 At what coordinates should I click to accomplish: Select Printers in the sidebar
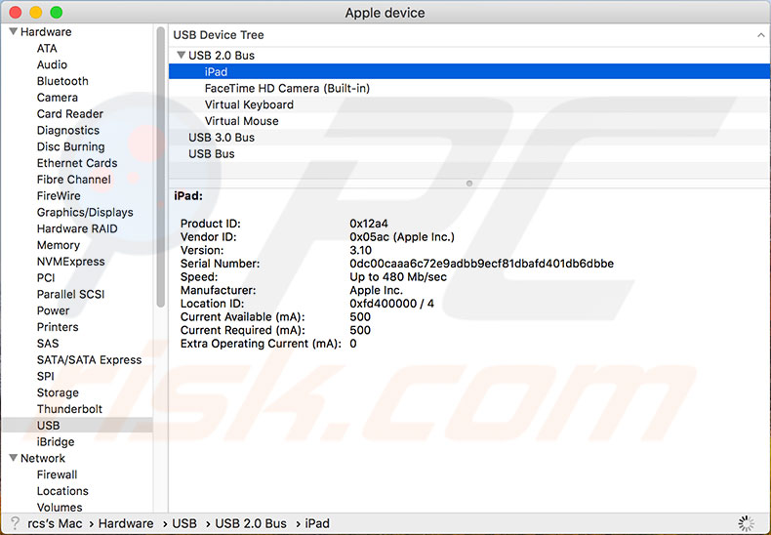58,327
